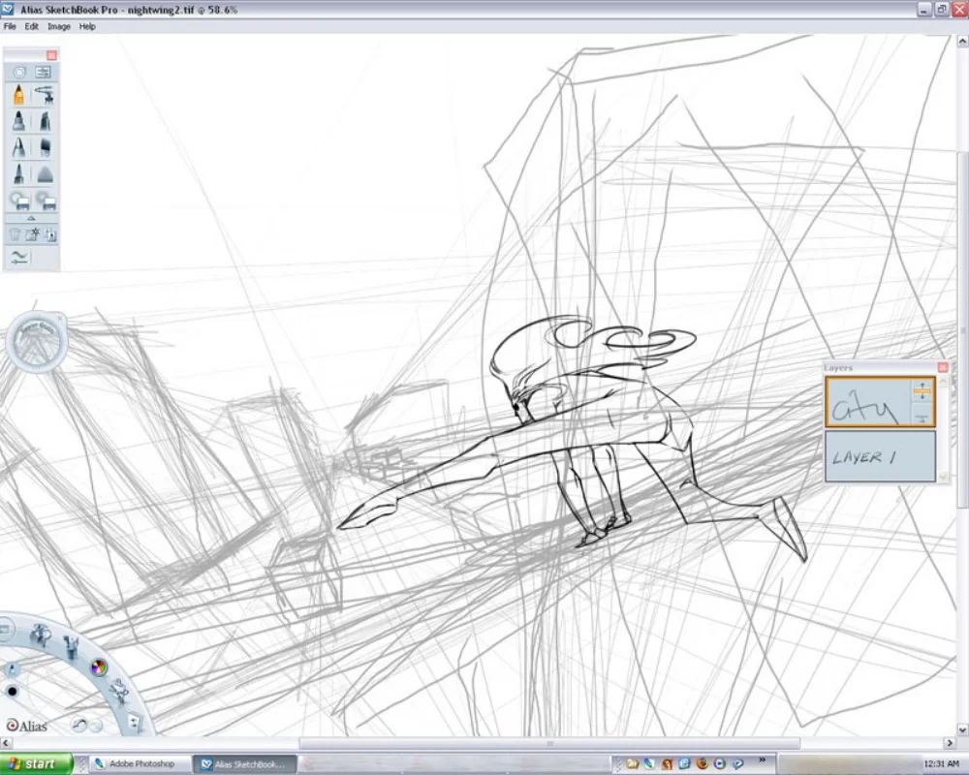Click the brush resizer puck

[35, 344]
